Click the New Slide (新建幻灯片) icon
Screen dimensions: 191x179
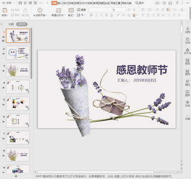point(58,11)
